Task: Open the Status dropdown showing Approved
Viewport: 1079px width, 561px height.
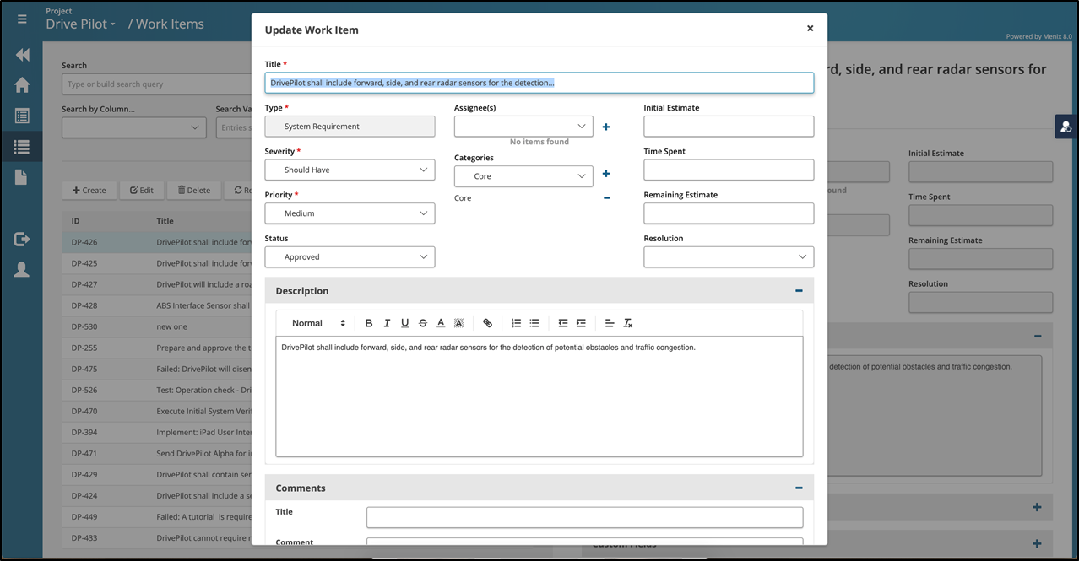Action: pos(350,256)
